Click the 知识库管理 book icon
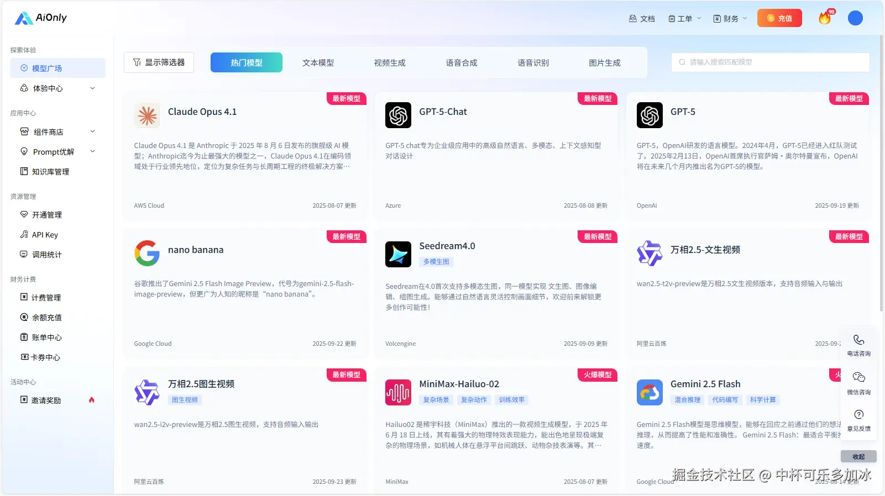Image resolution: width=885 pixels, height=496 pixels. coord(24,171)
